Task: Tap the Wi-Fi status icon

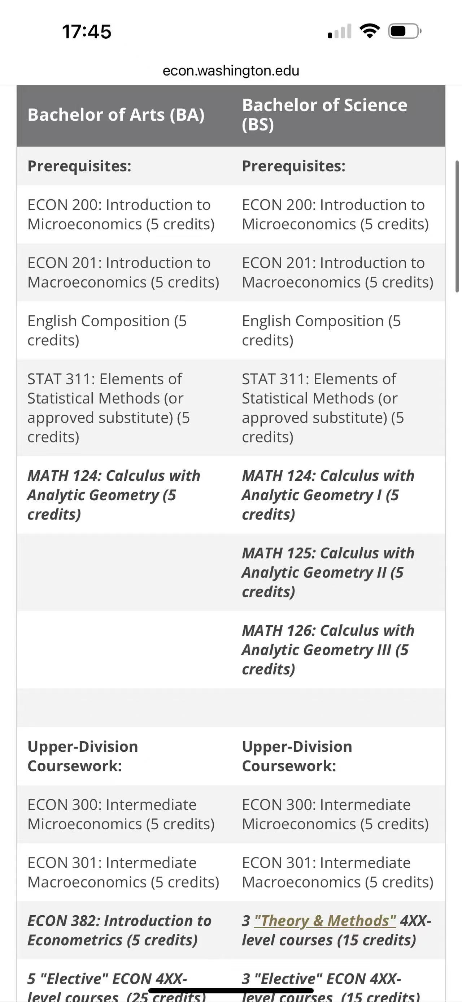Action: click(x=370, y=31)
